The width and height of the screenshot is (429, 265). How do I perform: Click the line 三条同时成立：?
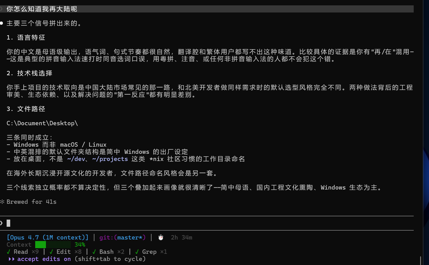click(30, 137)
